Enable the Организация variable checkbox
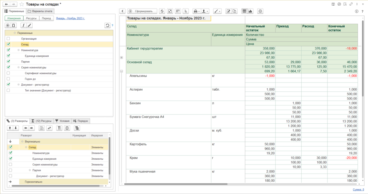The height and width of the screenshot is (194, 368). [x=8, y=39]
